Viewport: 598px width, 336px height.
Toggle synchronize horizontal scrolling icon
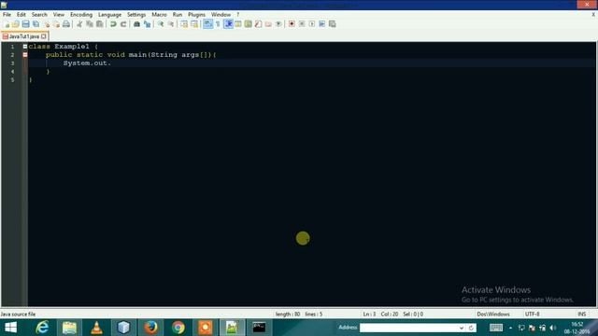194,24
